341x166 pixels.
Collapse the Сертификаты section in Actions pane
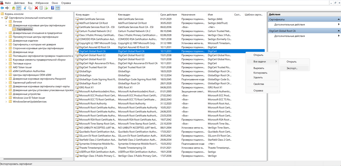(339, 20)
